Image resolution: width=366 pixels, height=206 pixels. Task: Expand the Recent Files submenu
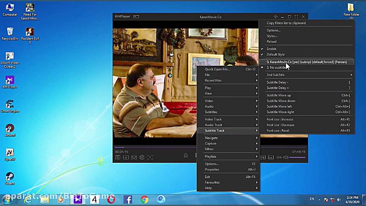tap(229, 81)
